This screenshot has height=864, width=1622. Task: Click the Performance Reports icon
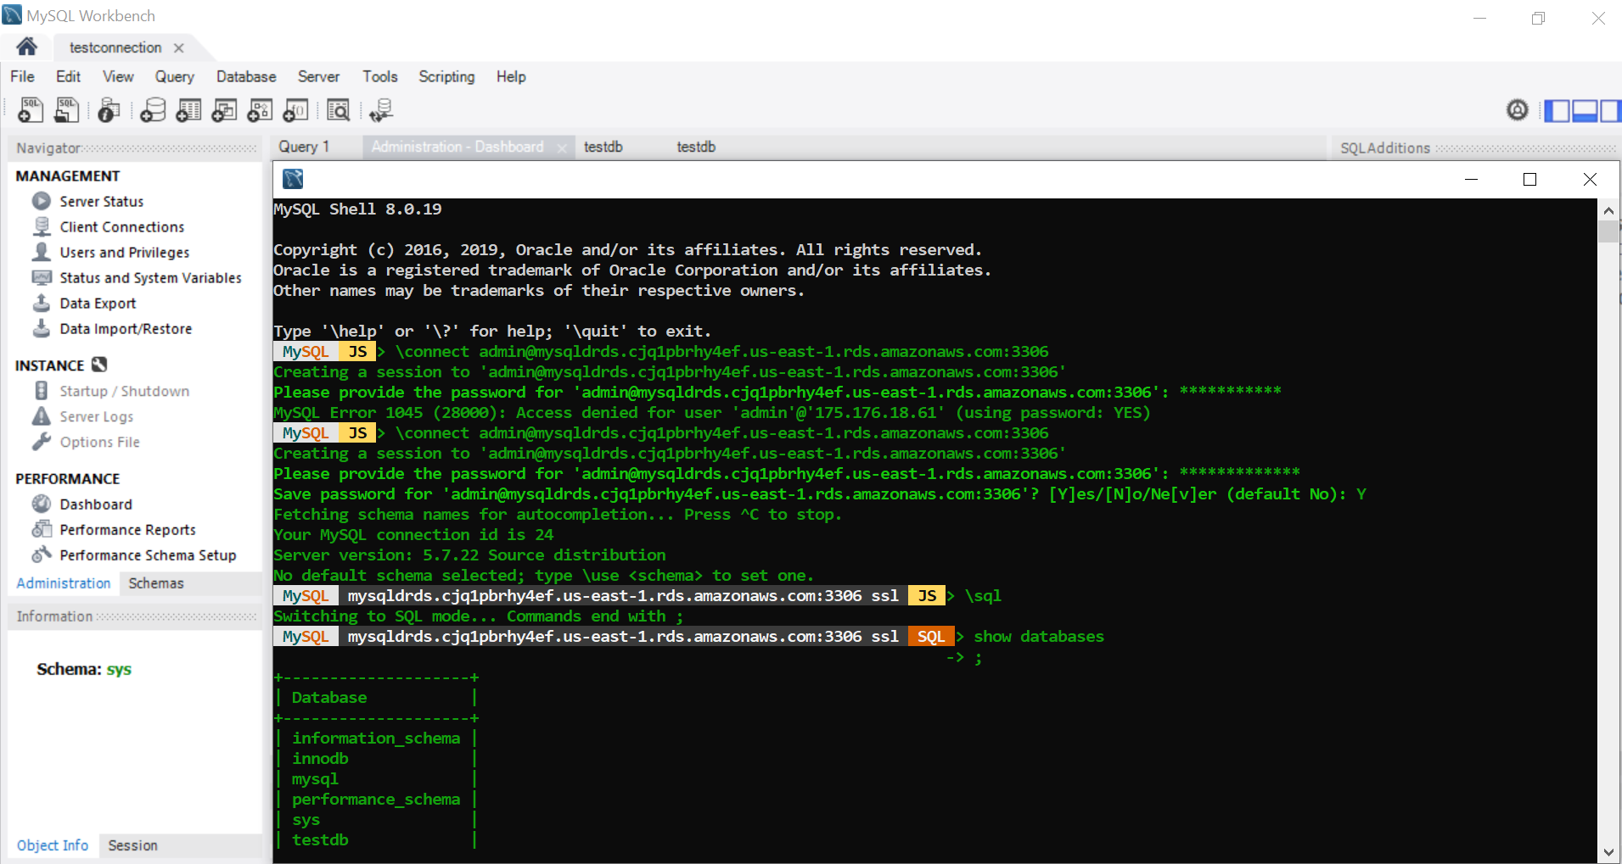42,529
